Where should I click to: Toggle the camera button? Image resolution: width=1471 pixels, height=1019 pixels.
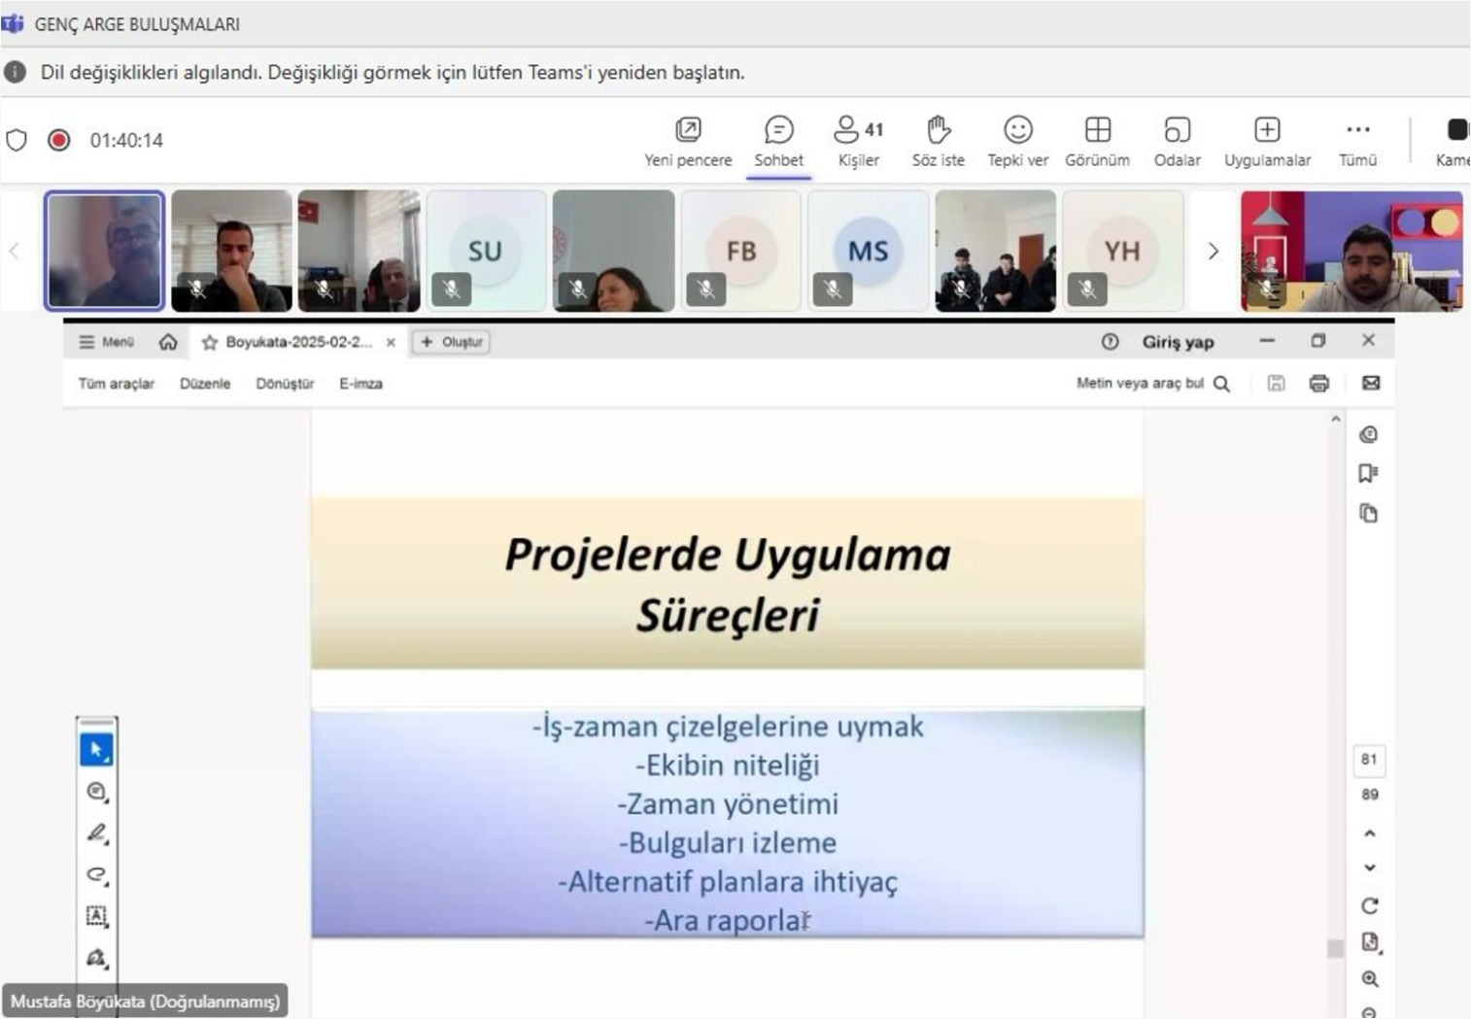click(1455, 142)
